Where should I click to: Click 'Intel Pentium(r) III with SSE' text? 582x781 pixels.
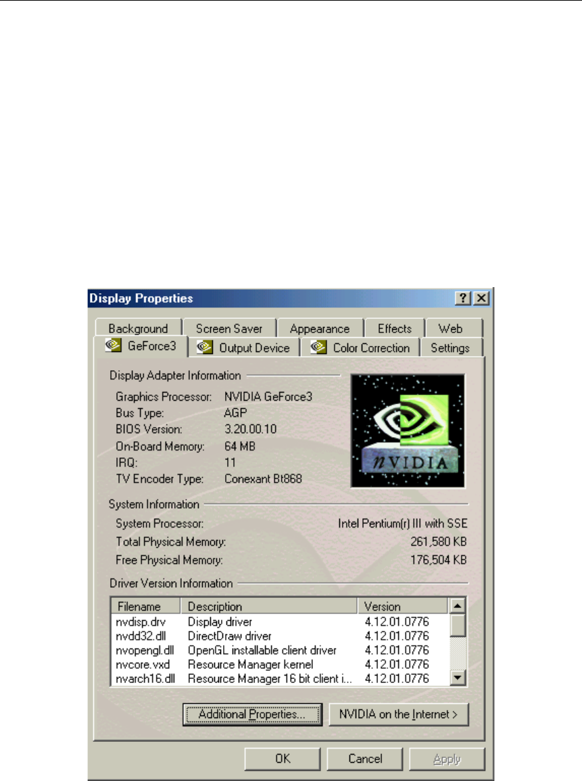pyautogui.click(x=403, y=524)
